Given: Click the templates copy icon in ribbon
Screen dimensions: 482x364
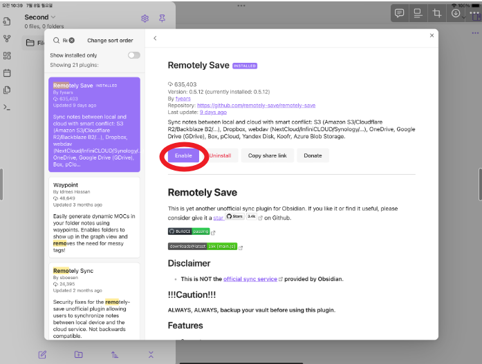Looking at the screenshot, I should (7, 90).
